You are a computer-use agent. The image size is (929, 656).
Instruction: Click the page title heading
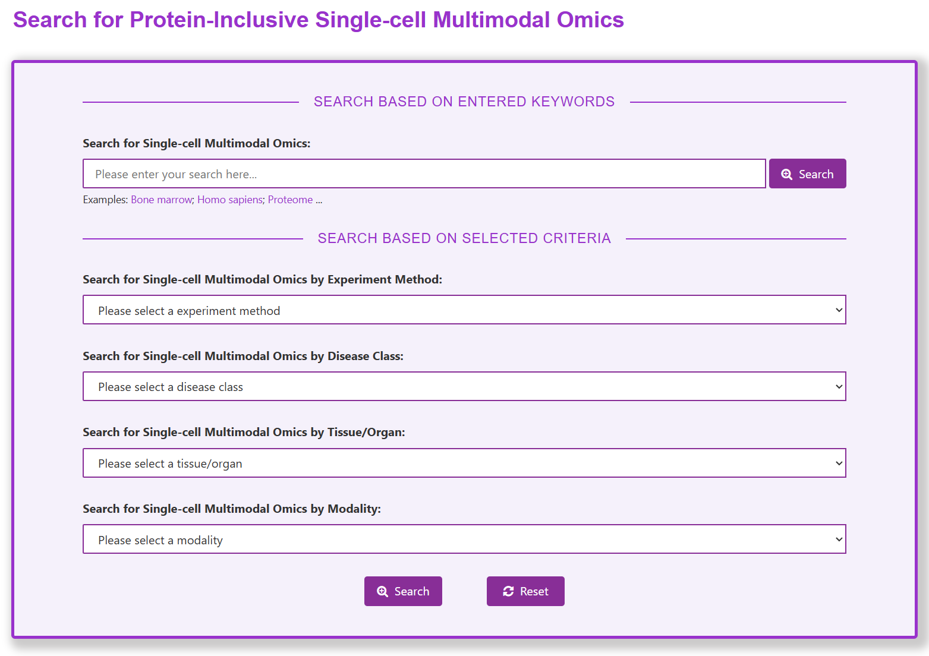coord(319,20)
